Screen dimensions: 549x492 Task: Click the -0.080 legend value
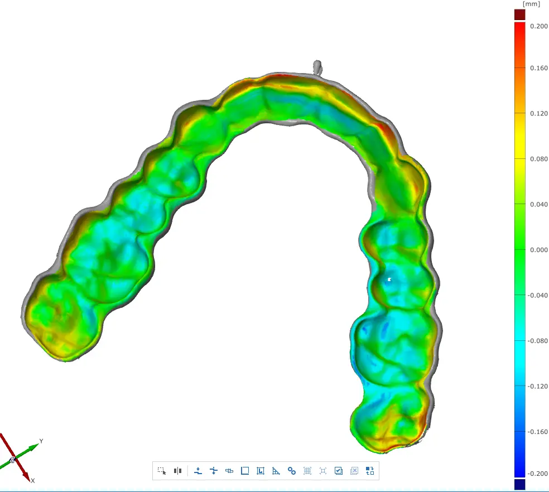[537, 341]
